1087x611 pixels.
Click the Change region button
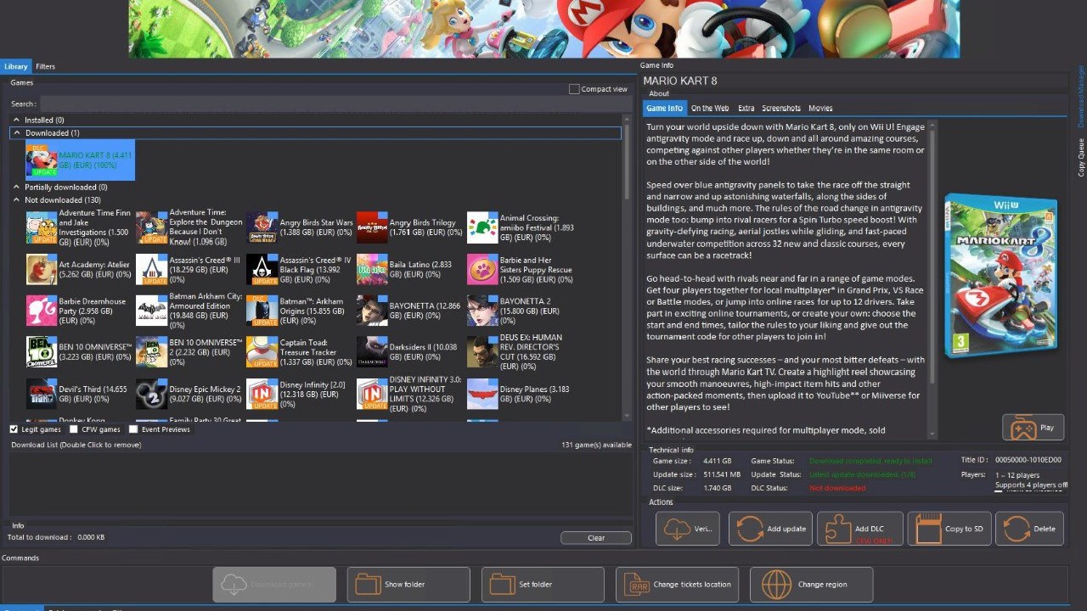pyautogui.click(x=811, y=585)
